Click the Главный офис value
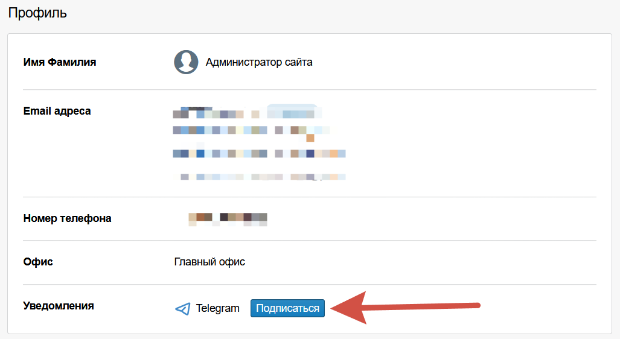The height and width of the screenshot is (339, 620). click(x=209, y=262)
